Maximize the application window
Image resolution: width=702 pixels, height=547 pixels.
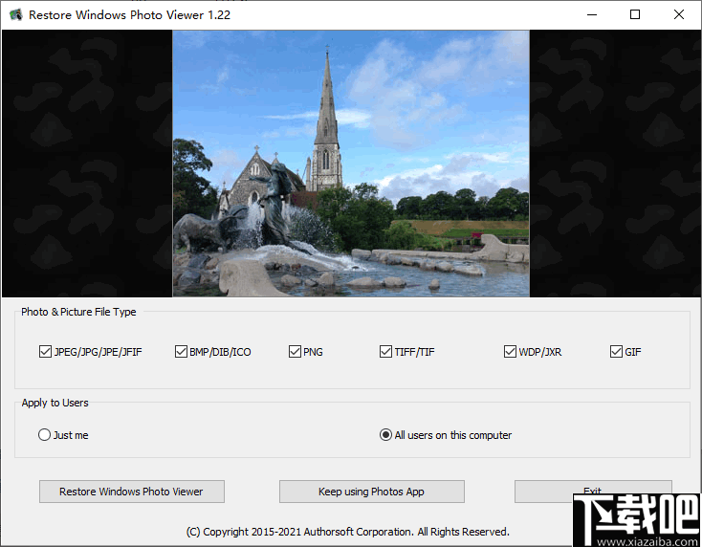[635, 14]
